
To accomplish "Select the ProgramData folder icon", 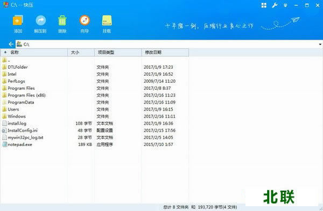I will tap(4, 102).
